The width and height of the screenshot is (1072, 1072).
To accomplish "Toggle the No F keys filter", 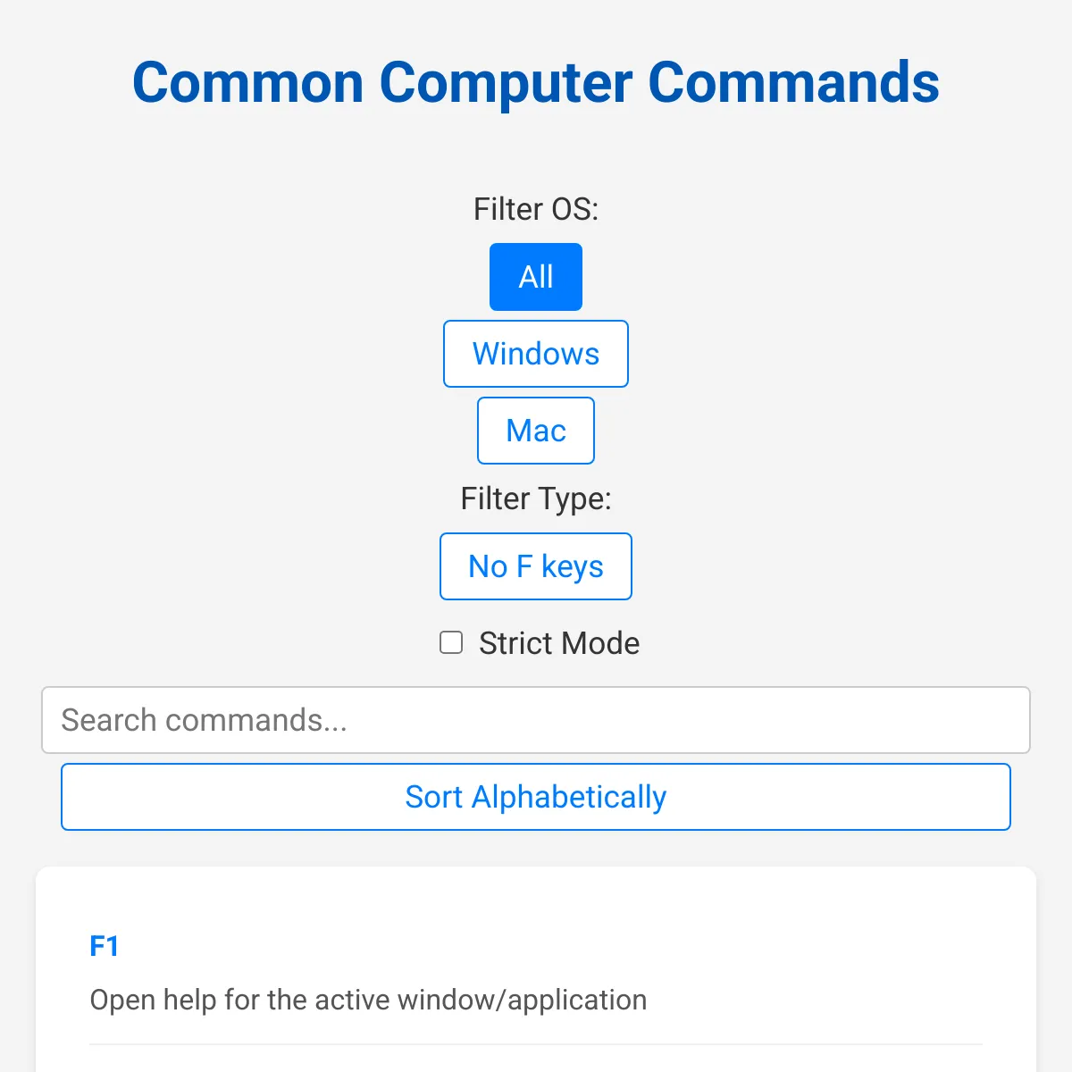I will click(x=536, y=566).
